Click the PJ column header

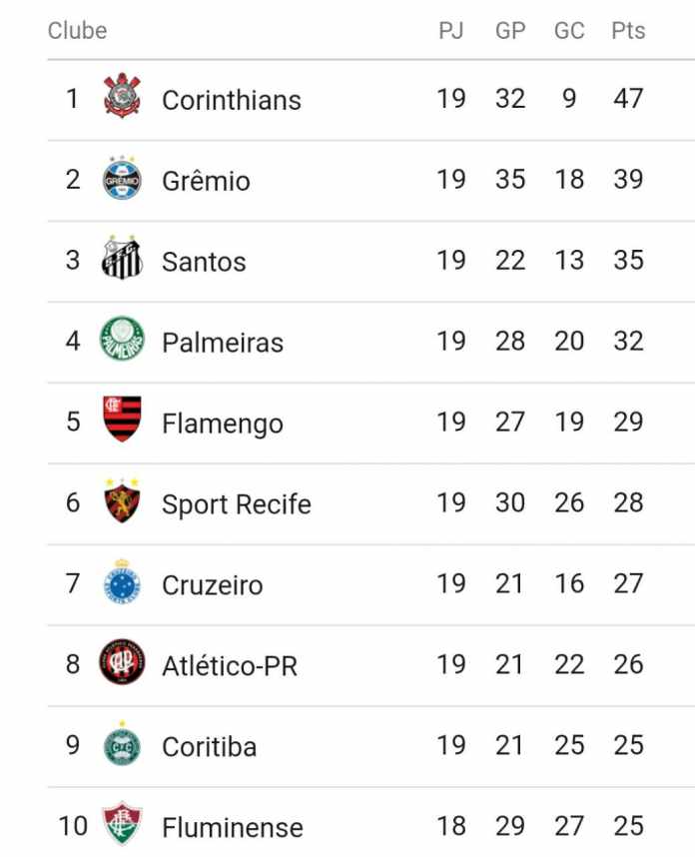tap(451, 31)
